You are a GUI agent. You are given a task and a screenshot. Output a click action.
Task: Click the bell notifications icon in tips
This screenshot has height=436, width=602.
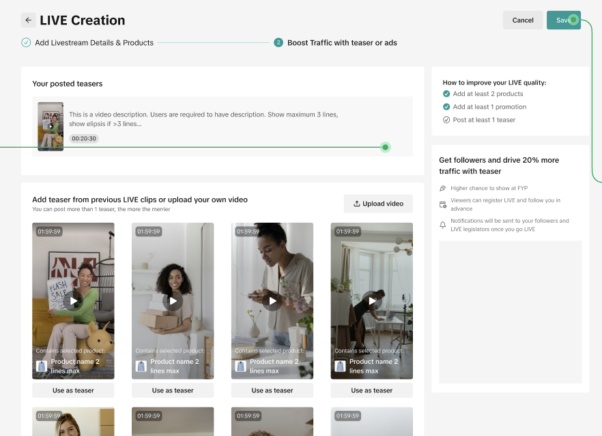(443, 225)
